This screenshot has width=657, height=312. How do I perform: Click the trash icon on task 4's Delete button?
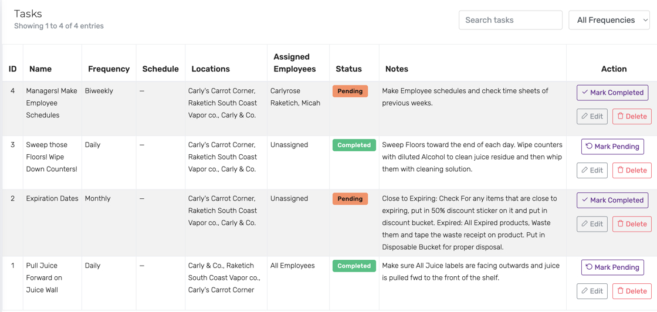pyautogui.click(x=621, y=117)
